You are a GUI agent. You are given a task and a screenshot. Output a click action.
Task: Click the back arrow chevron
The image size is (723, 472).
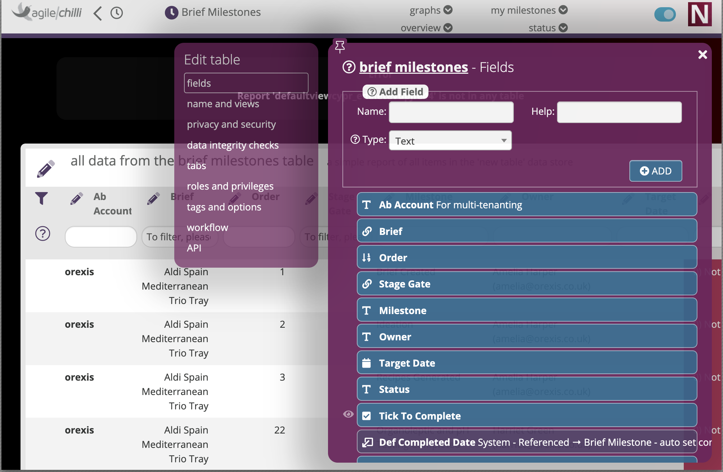98,14
